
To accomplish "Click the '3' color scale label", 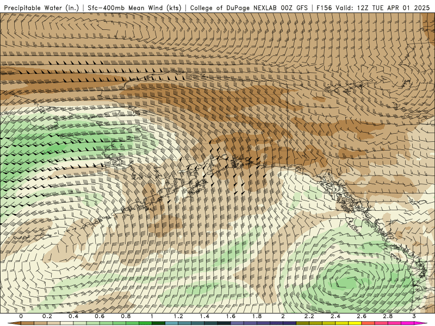I will tap(414, 316).
